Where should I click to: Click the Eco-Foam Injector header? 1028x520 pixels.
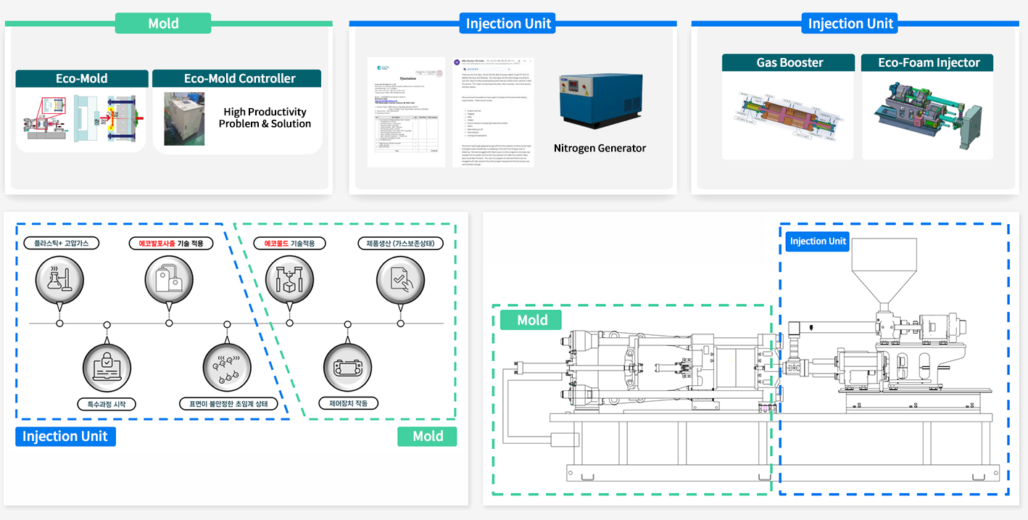927,62
